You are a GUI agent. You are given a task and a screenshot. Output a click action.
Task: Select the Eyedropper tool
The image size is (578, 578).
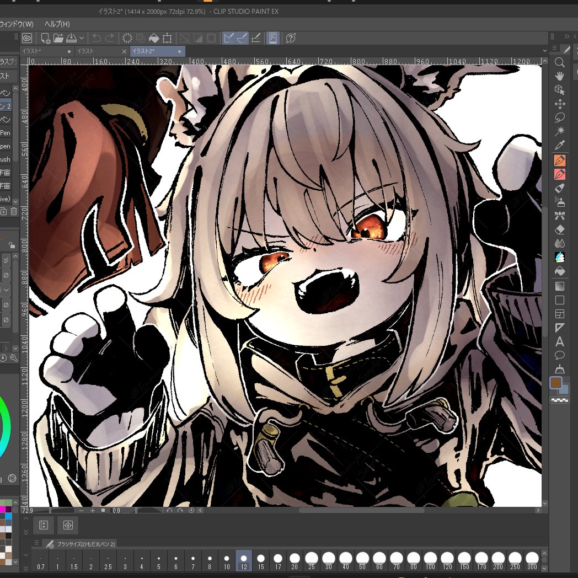pyautogui.click(x=560, y=145)
